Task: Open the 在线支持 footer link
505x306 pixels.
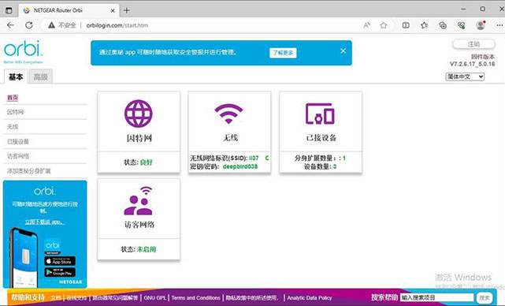Action: point(76,298)
